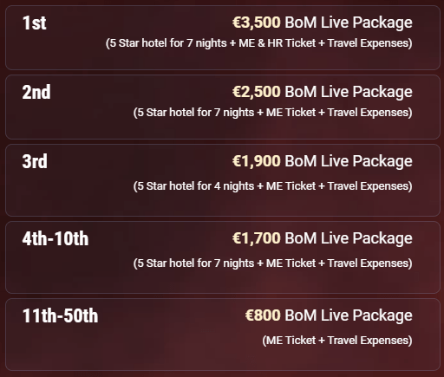Viewport: 444px width, 377px height.
Task: Click 2nd place 7 nights package description
Action: tap(273, 113)
